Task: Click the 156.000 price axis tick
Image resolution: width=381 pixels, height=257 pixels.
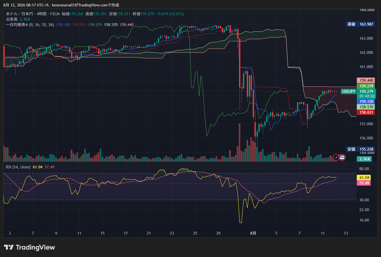Action: pos(366,138)
